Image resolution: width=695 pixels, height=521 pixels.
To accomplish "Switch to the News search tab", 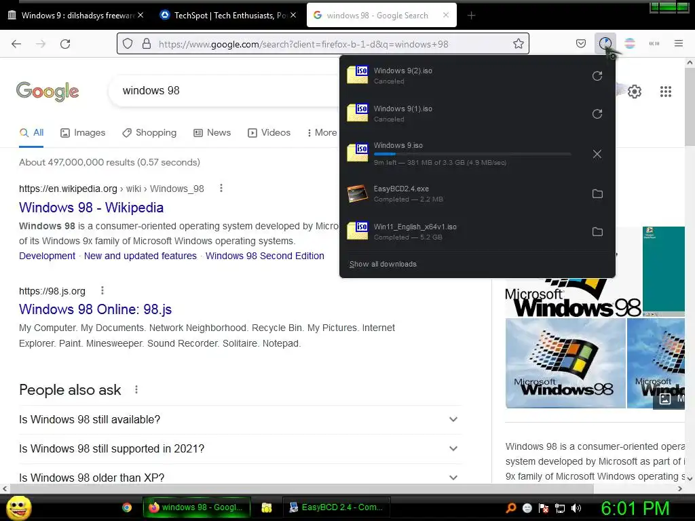I will (212, 132).
